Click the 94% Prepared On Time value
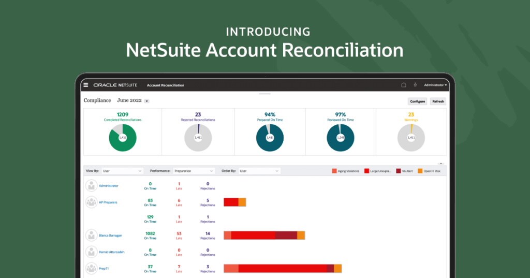The image size is (530, 278). click(x=270, y=114)
